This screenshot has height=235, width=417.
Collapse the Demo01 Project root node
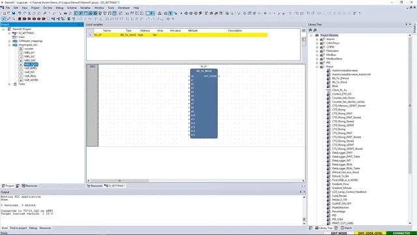point(3,29)
